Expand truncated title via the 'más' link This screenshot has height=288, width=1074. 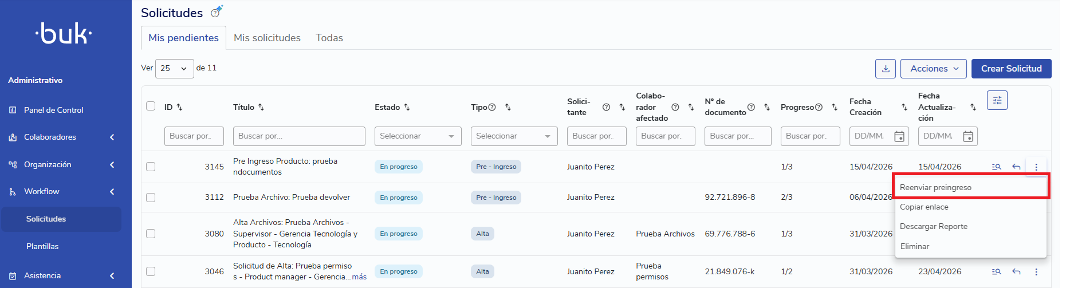(359, 277)
